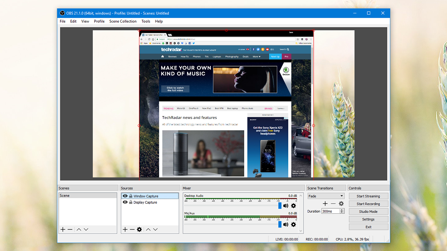Click the Mic/Aux volume slider handle
The height and width of the screenshot is (251, 447).
(x=280, y=224)
